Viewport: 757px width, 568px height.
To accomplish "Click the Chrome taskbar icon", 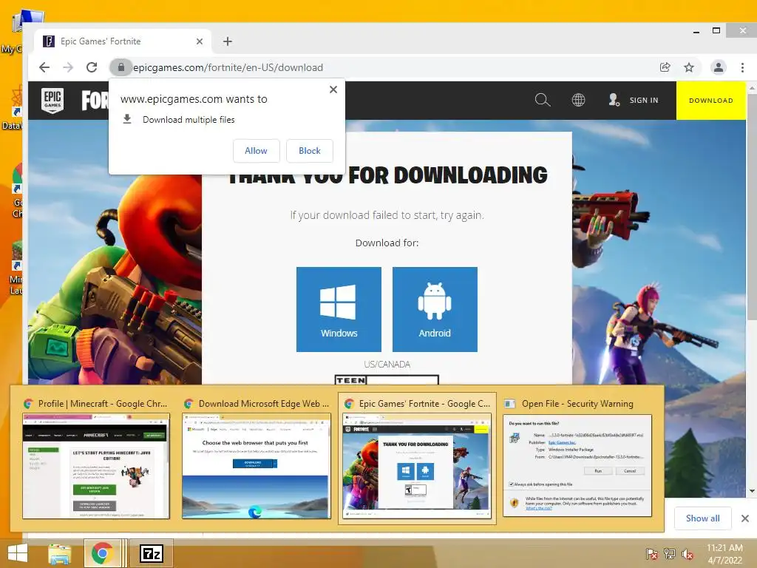I will 102,553.
